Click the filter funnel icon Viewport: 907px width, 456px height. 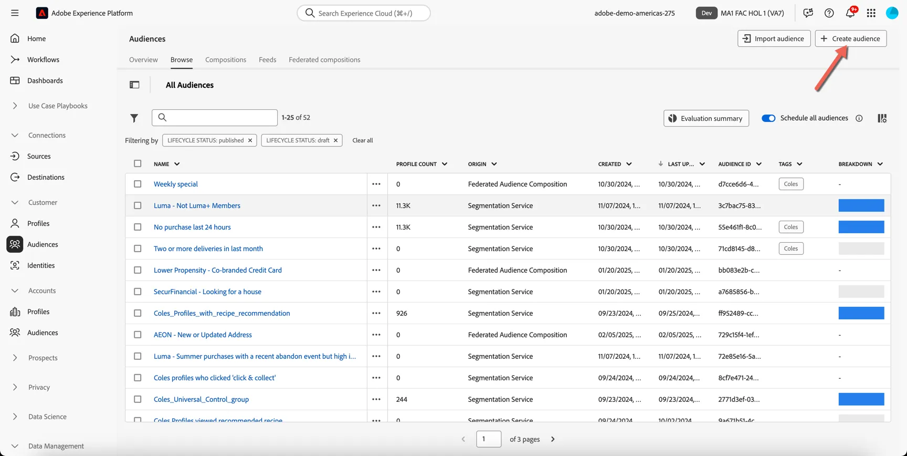click(x=134, y=118)
